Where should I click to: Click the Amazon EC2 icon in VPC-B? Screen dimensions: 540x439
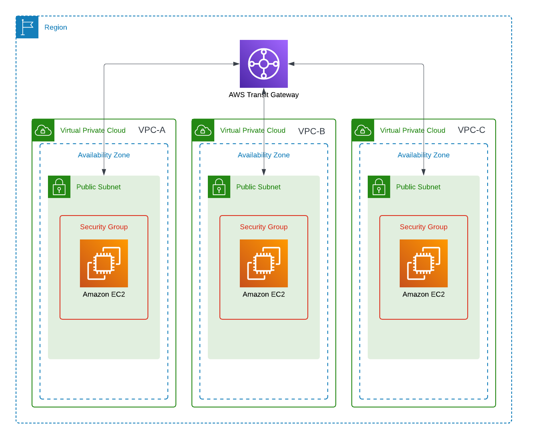(264, 263)
